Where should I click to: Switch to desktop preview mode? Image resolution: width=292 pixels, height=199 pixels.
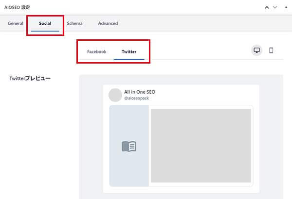(x=256, y=50)
